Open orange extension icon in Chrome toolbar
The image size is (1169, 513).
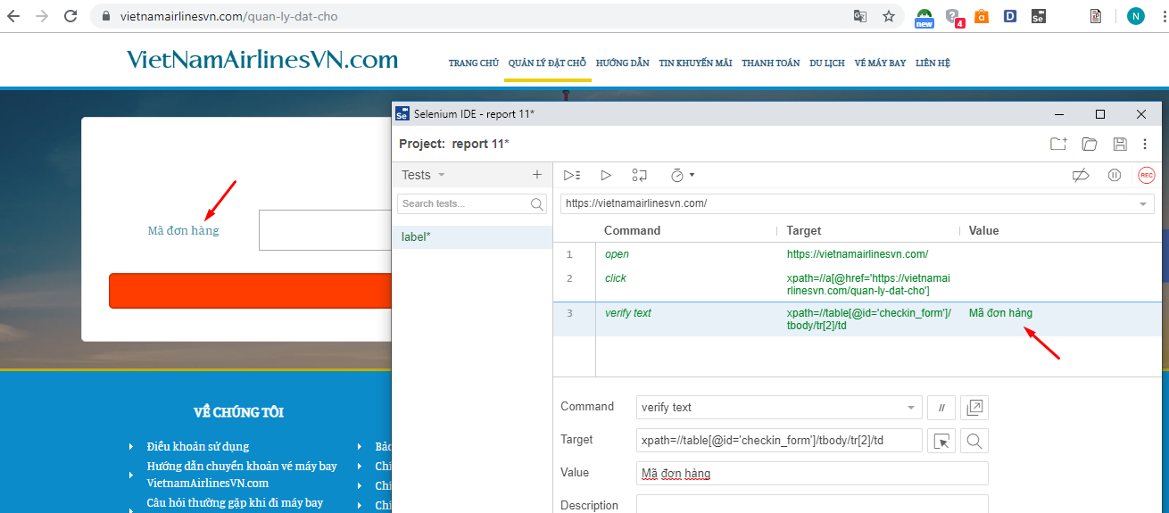tap(982, 16)
